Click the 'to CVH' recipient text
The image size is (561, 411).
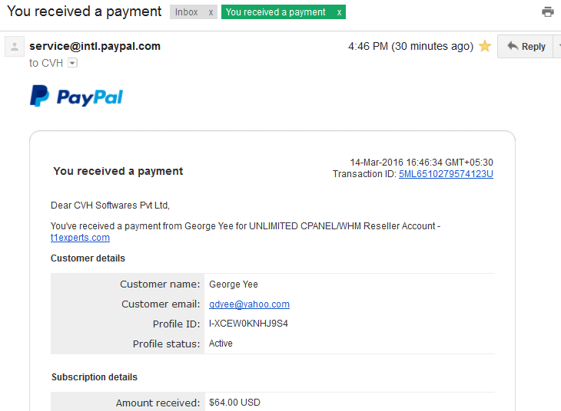coord(46,63)
